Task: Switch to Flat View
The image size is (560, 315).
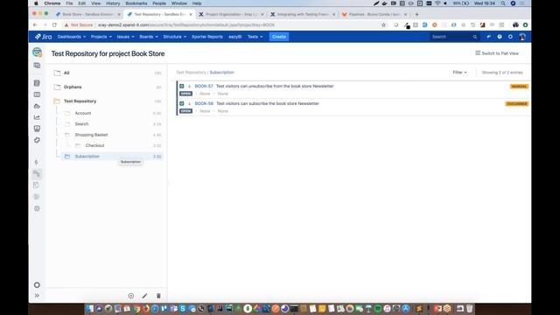Action: (497, 53)
